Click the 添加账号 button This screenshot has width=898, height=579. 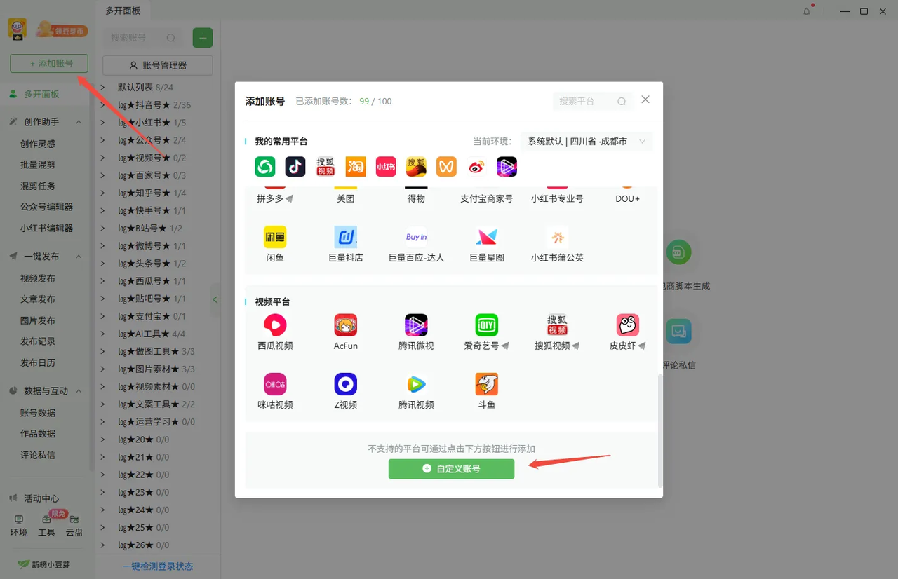tap(49, 63)
